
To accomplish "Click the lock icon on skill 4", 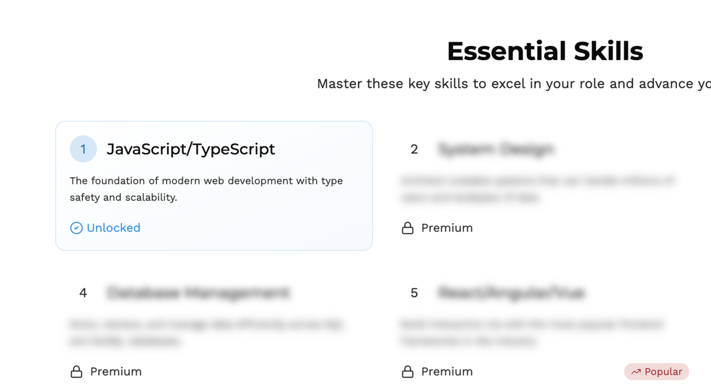I will click(76, 372).
